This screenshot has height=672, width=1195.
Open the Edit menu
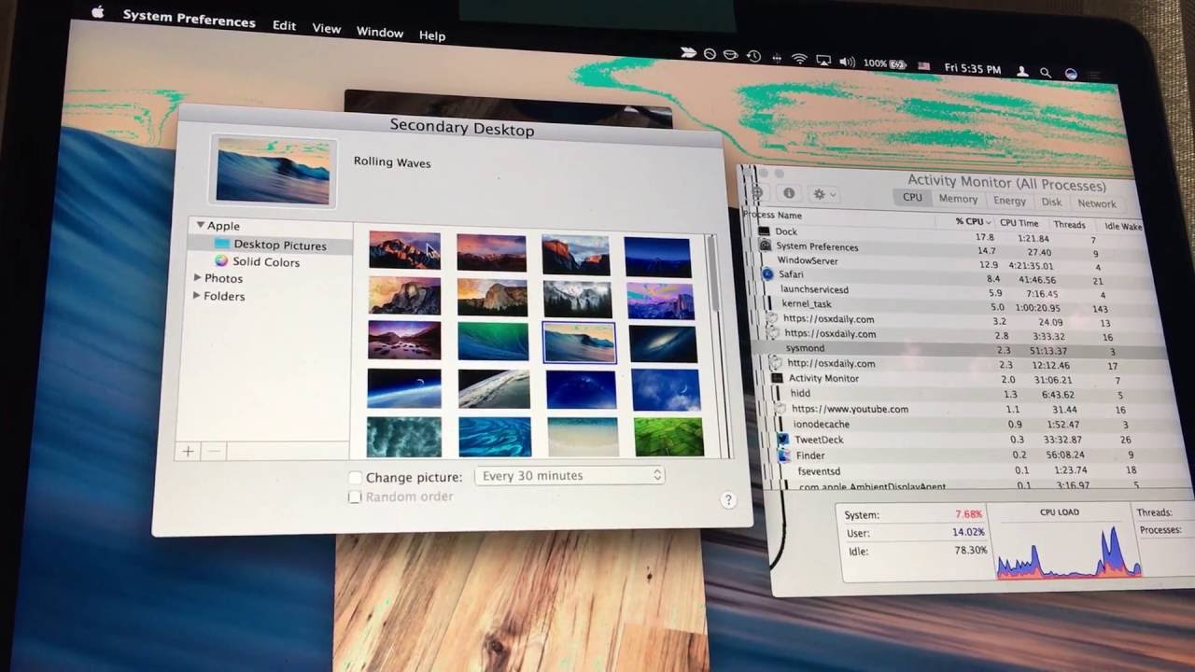coord(284,25)
